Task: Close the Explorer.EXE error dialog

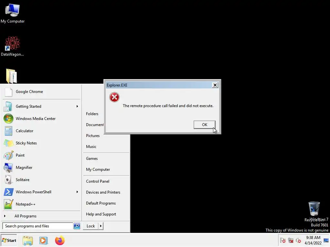Action: pos(215,85)
